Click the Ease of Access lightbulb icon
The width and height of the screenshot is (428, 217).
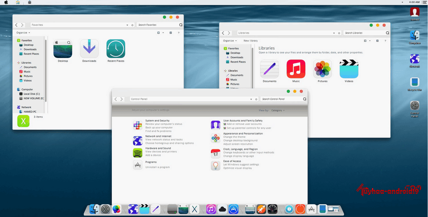(x=215, y=166)
